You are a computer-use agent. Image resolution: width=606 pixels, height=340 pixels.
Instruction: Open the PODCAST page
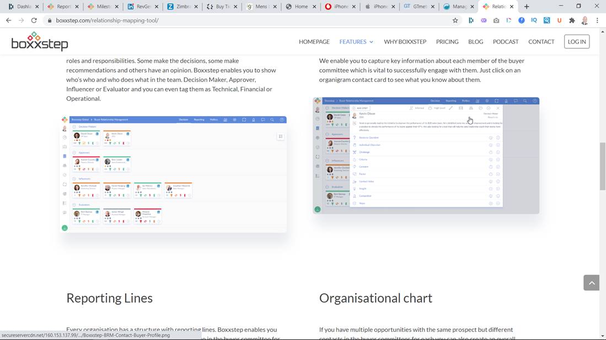(x=505, y=42)
